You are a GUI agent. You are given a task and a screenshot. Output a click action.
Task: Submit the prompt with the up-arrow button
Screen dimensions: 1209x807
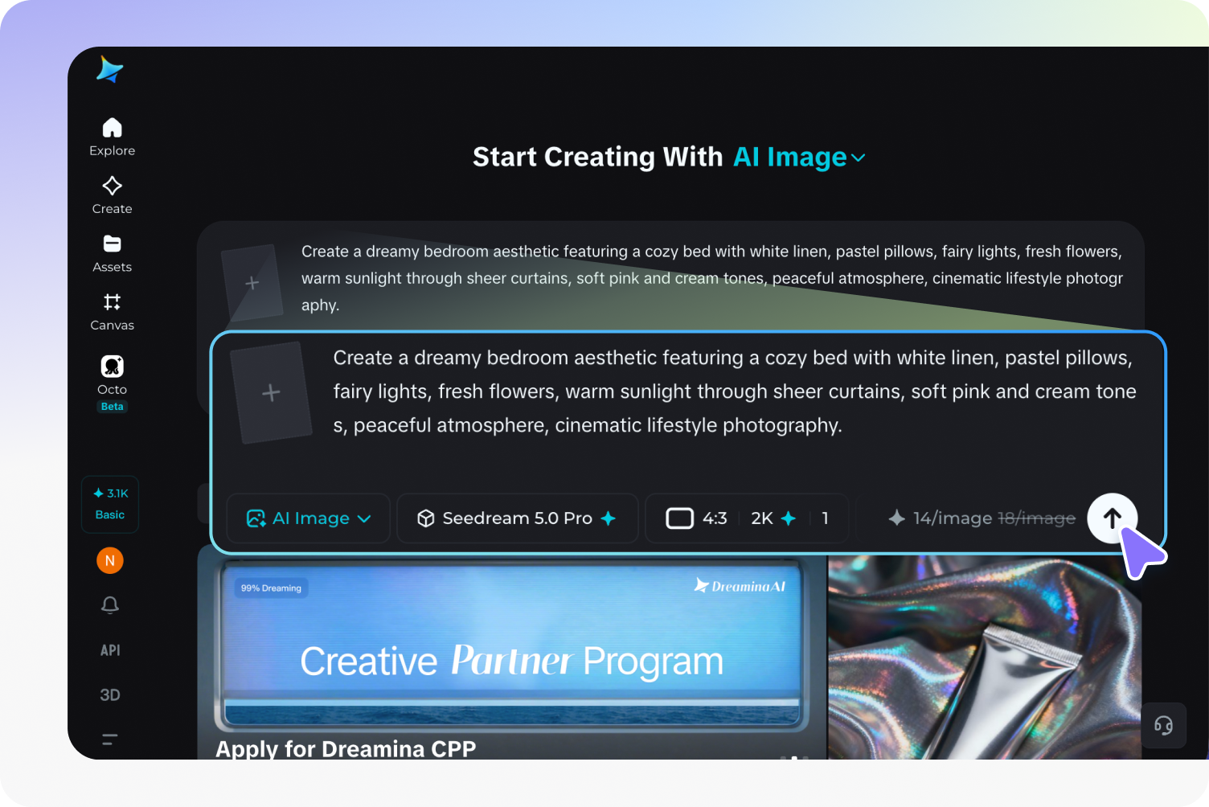1113,518
